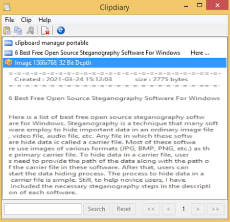Click preview line ending 'on of each software.'
Viewport: 230px width, 222px height.
coord(43,192)
